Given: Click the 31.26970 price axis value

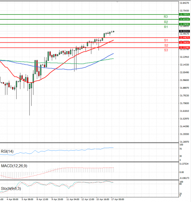Looking at the screenshot, I should (184, 142).
